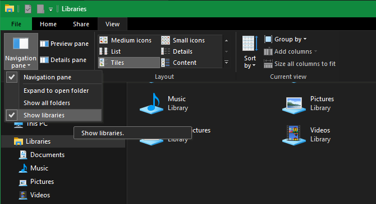Click the Size all columns icon

click(268, 64)
